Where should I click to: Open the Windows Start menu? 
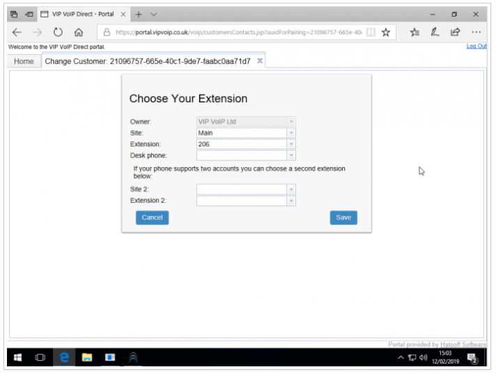[x=17, y=357]
